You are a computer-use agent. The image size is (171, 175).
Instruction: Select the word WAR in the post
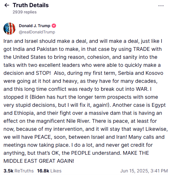[142, 89]
